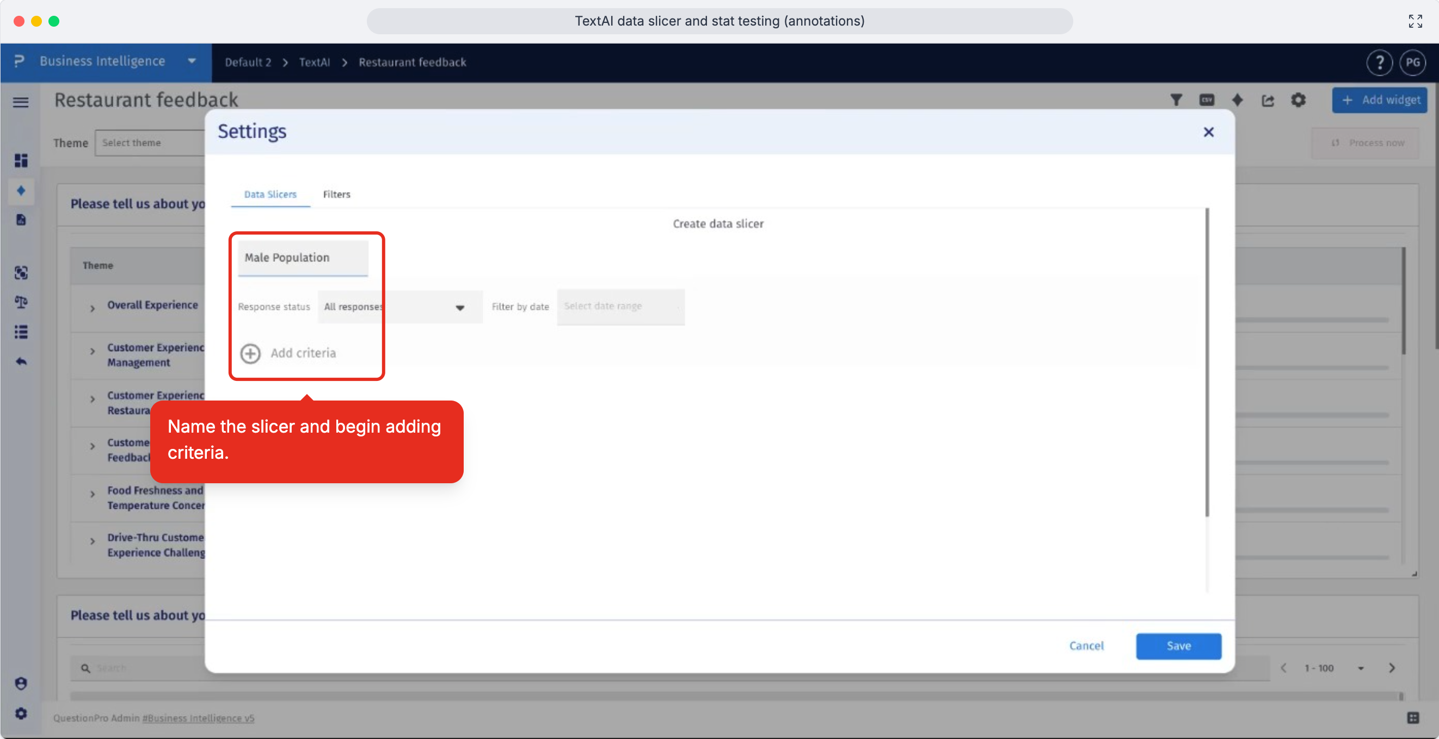1439x739 pixels.
Task: Close the Settings dialog with the X
Action: pos(1208,132)
